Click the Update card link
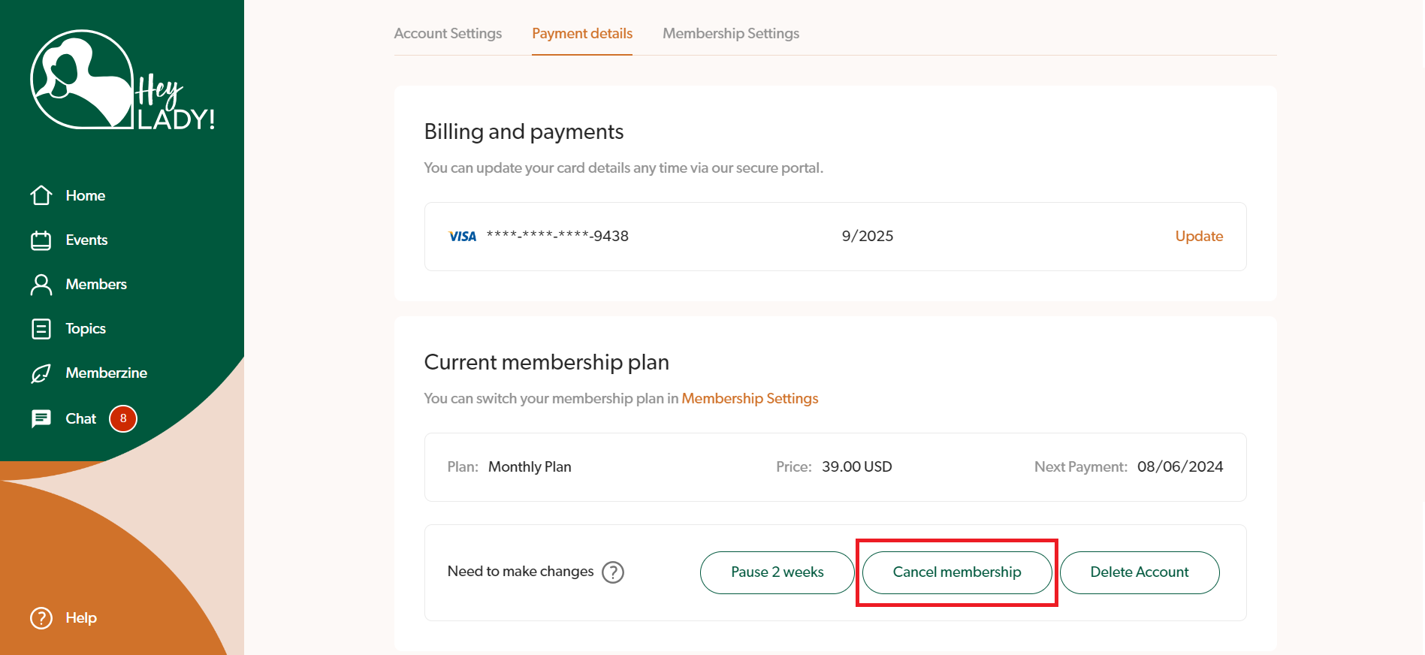Screen dimensions: 1425x655 point(1199,237)
